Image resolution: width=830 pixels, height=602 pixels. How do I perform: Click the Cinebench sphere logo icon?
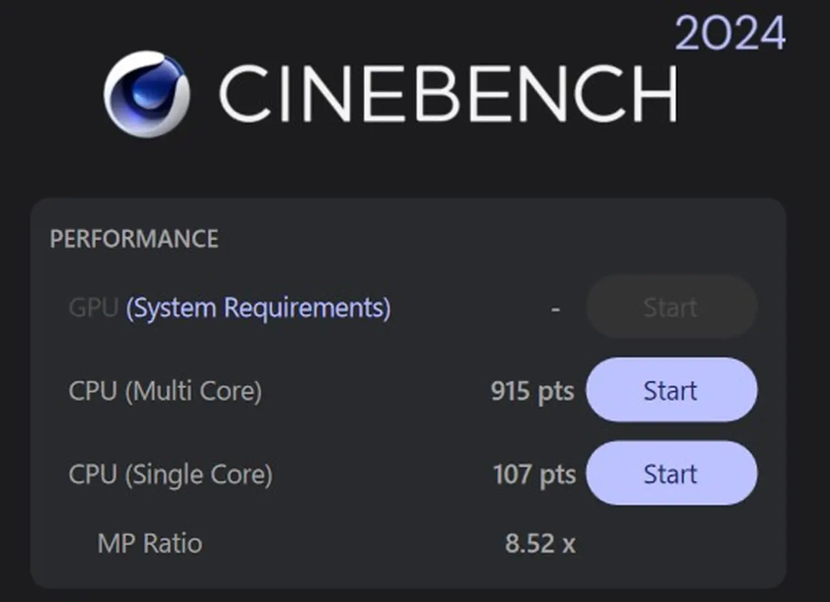147,93
